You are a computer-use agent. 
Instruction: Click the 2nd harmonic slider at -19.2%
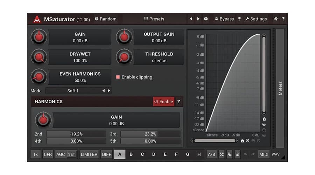pos(76,134)
